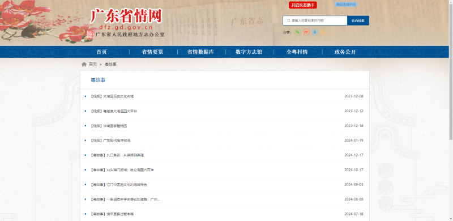Open video article 华南国家植物园

coord(108,126)
